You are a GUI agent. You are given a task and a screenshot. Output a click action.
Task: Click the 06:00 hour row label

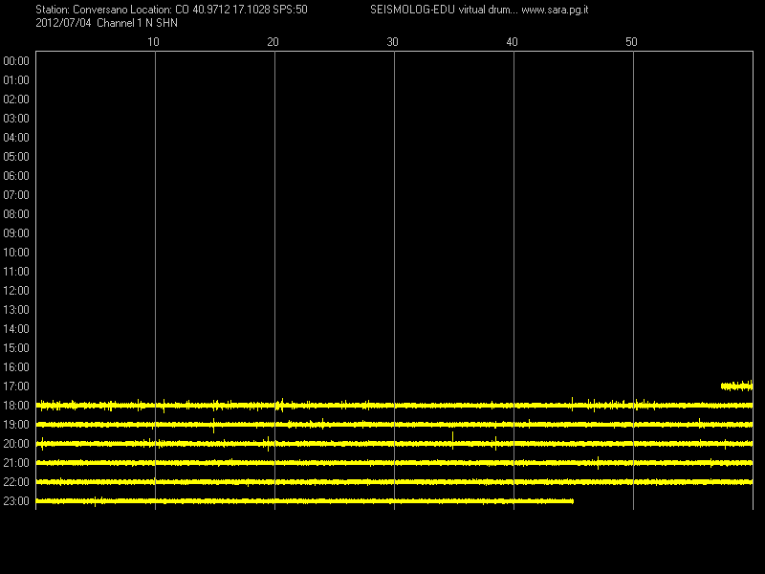(x=16, y=176)
